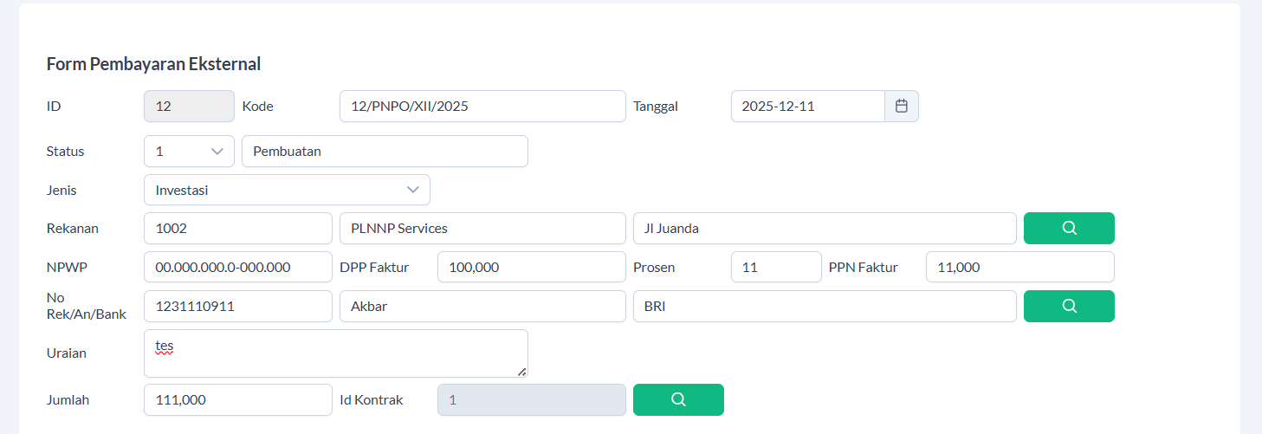Image resolution: width=1262 pixels, height=434 pixels.
Task: Expand the Status dropdown showing 1
Action: click(189, 151)
